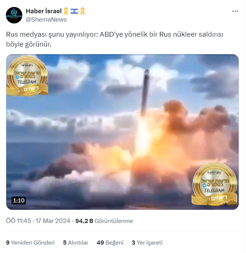View the 94,2 B Görüntülenme stats

pos(104,221)
